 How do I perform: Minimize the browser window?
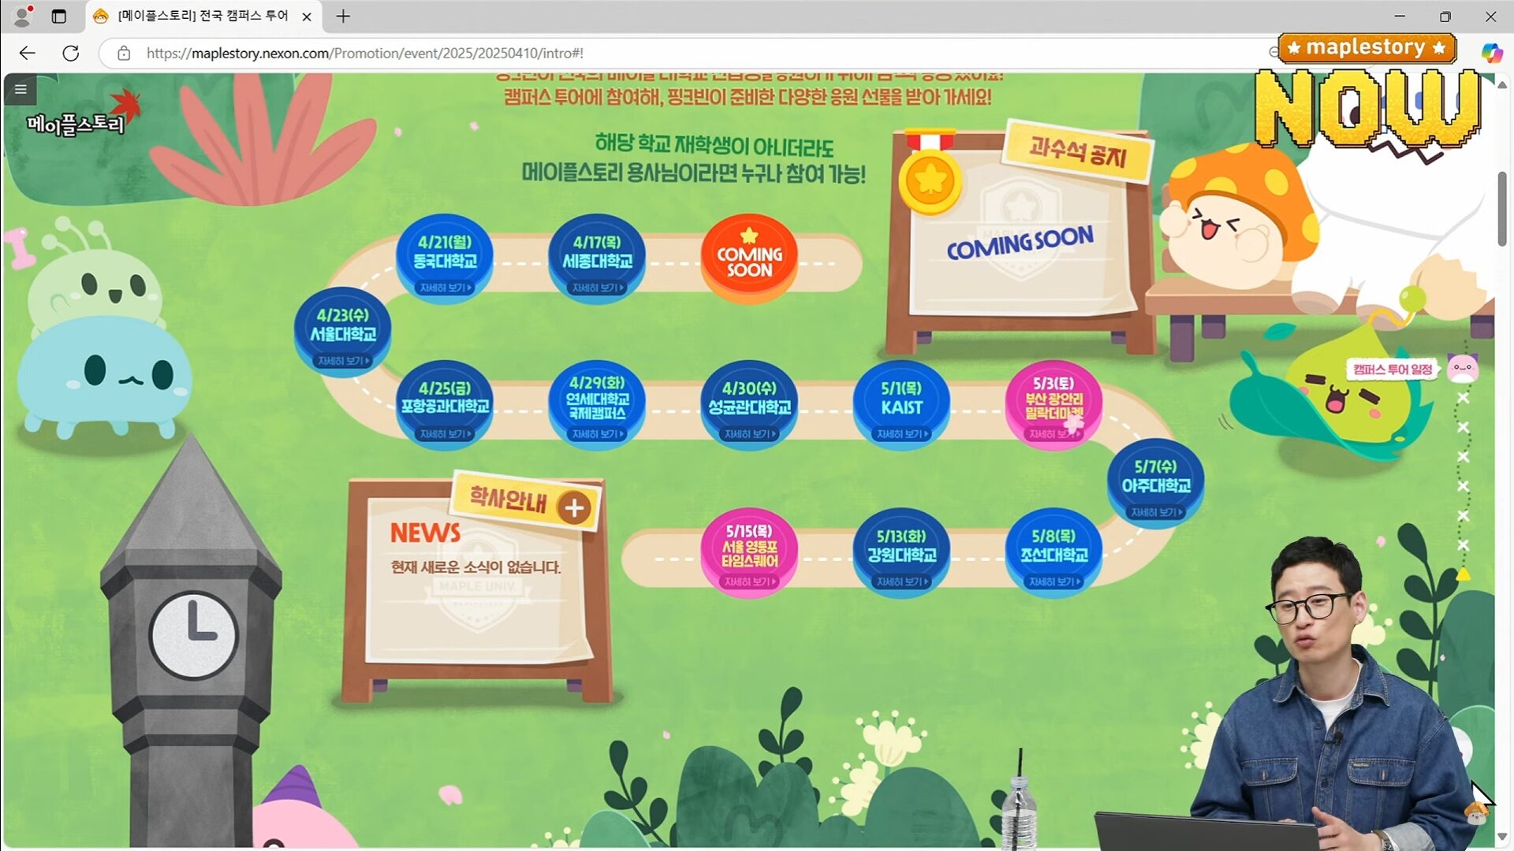[1400, 16]
